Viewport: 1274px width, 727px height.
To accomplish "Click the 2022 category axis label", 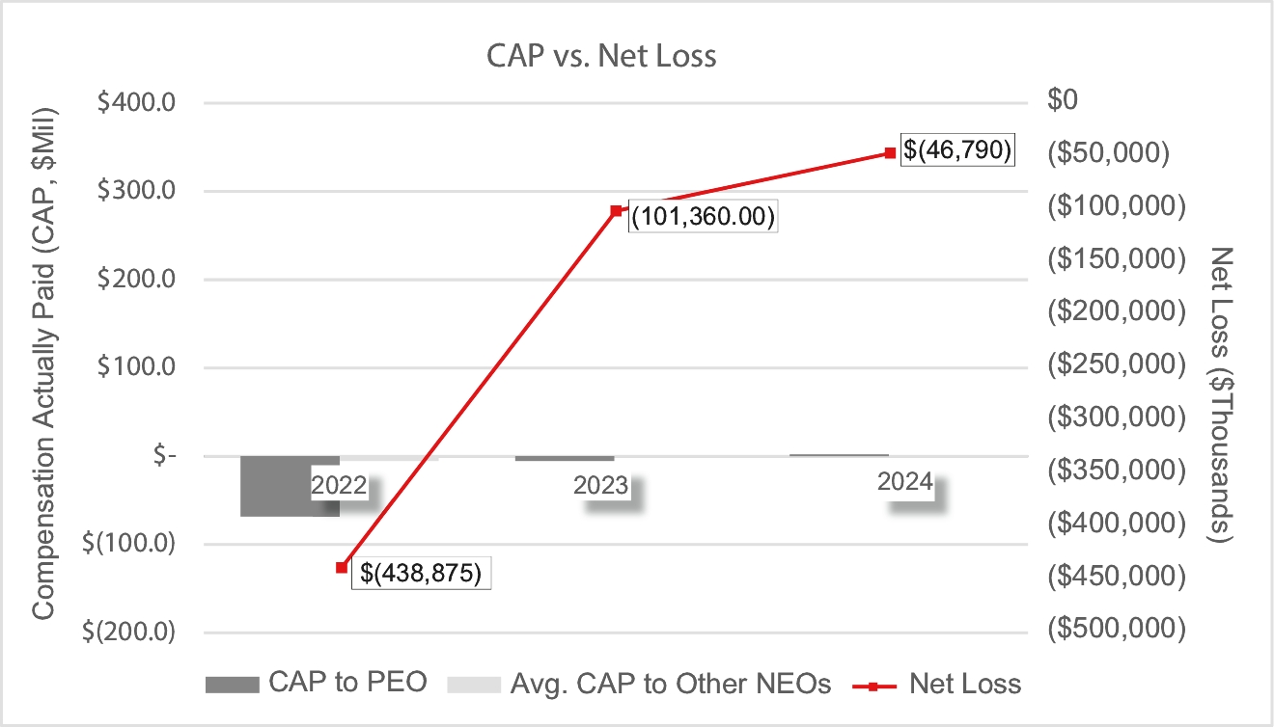I will pos(339,484).
